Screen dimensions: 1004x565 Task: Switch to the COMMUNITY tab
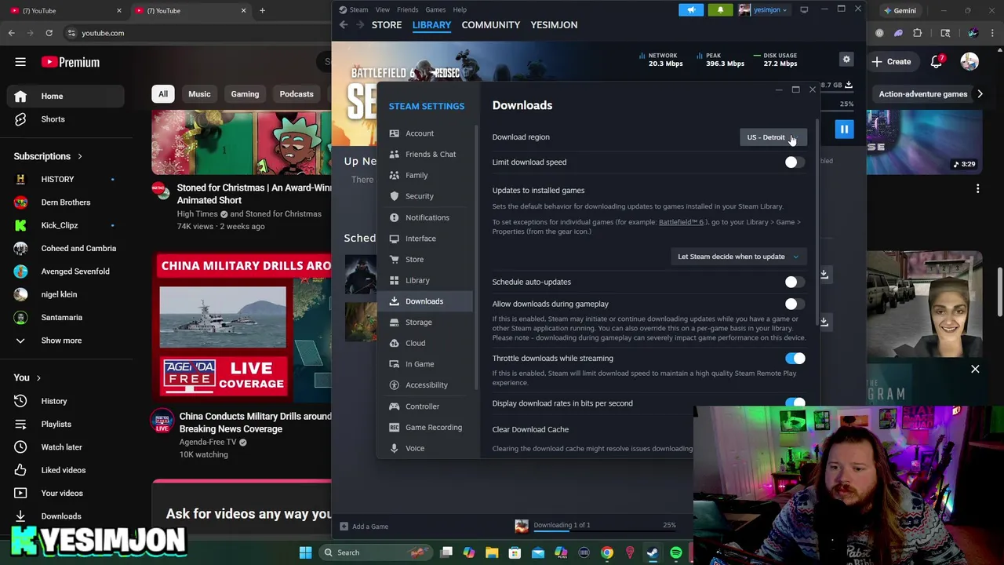click(x=491, y=25)
